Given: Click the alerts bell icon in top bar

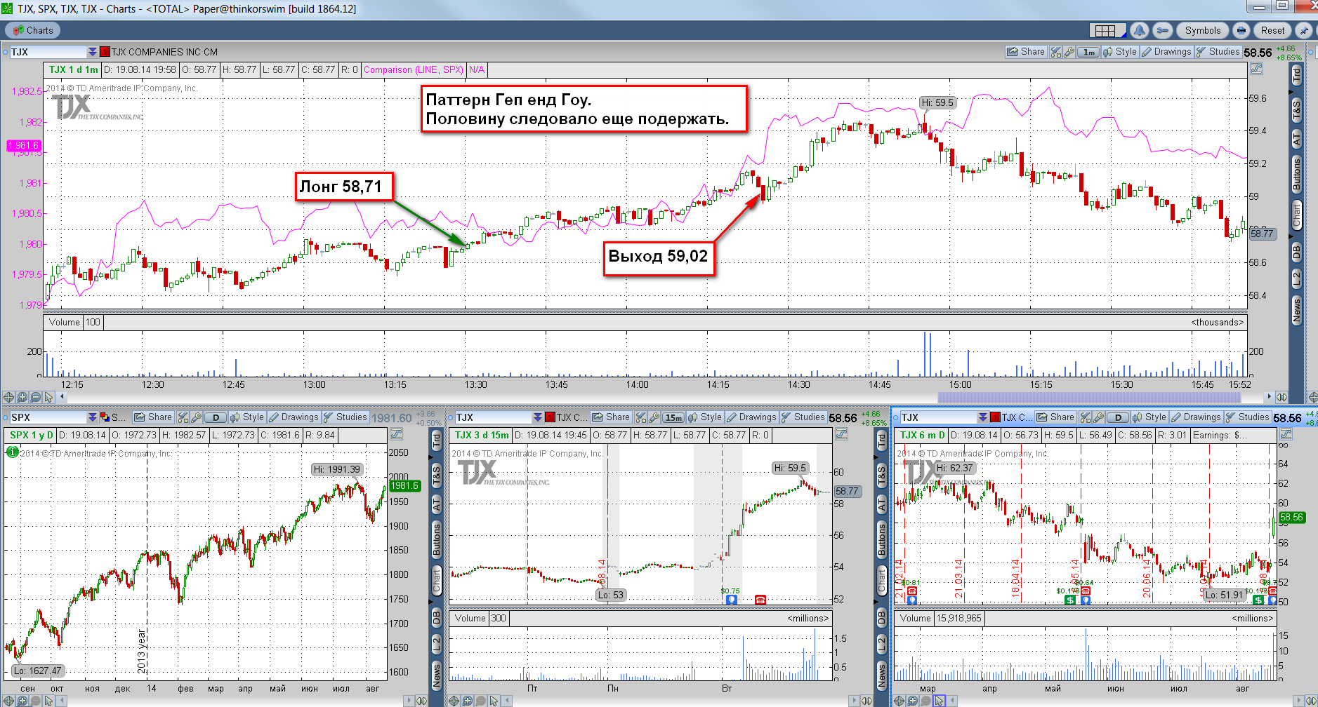Looking at the screenshot, I should point(1139,30).
